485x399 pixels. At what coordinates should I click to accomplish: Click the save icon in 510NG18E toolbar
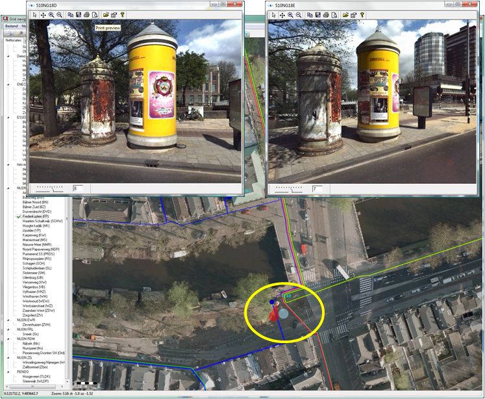(317, 14)
